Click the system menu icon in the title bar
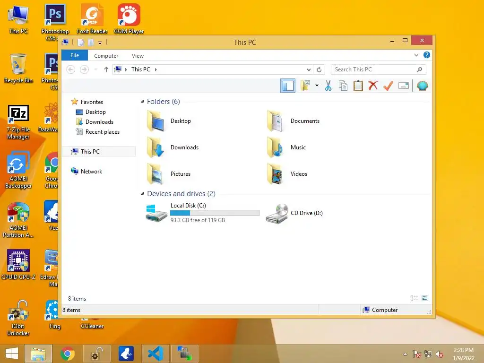484x363 pixels. (65, 42)
